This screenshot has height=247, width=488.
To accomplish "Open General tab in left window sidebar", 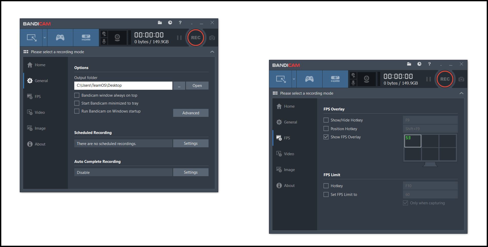I will coord(46,81).
